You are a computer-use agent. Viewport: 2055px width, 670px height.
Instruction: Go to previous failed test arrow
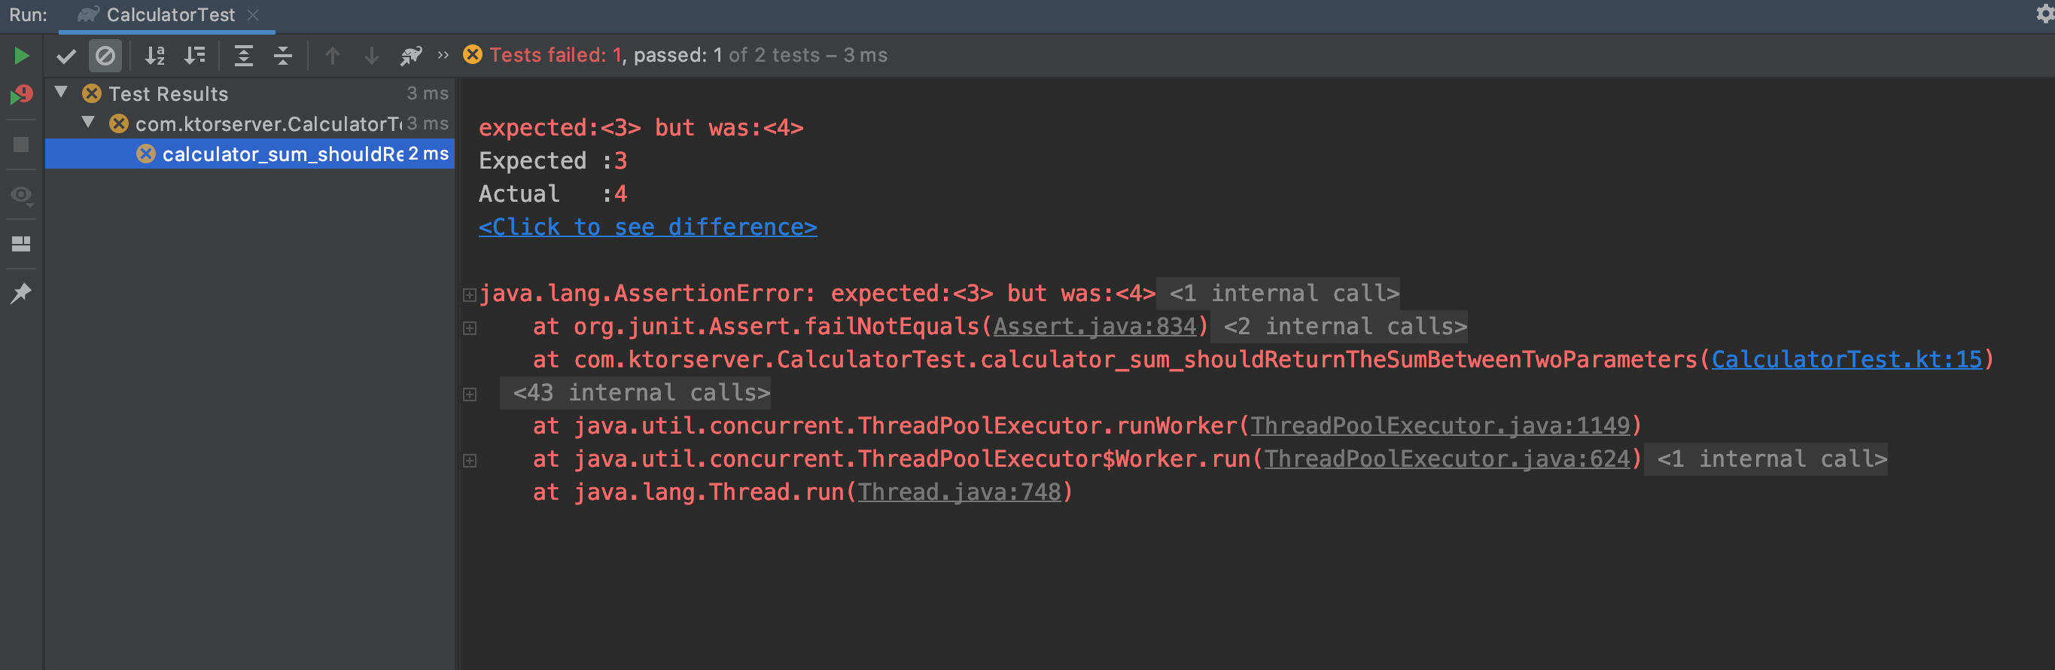click(333, 56)
